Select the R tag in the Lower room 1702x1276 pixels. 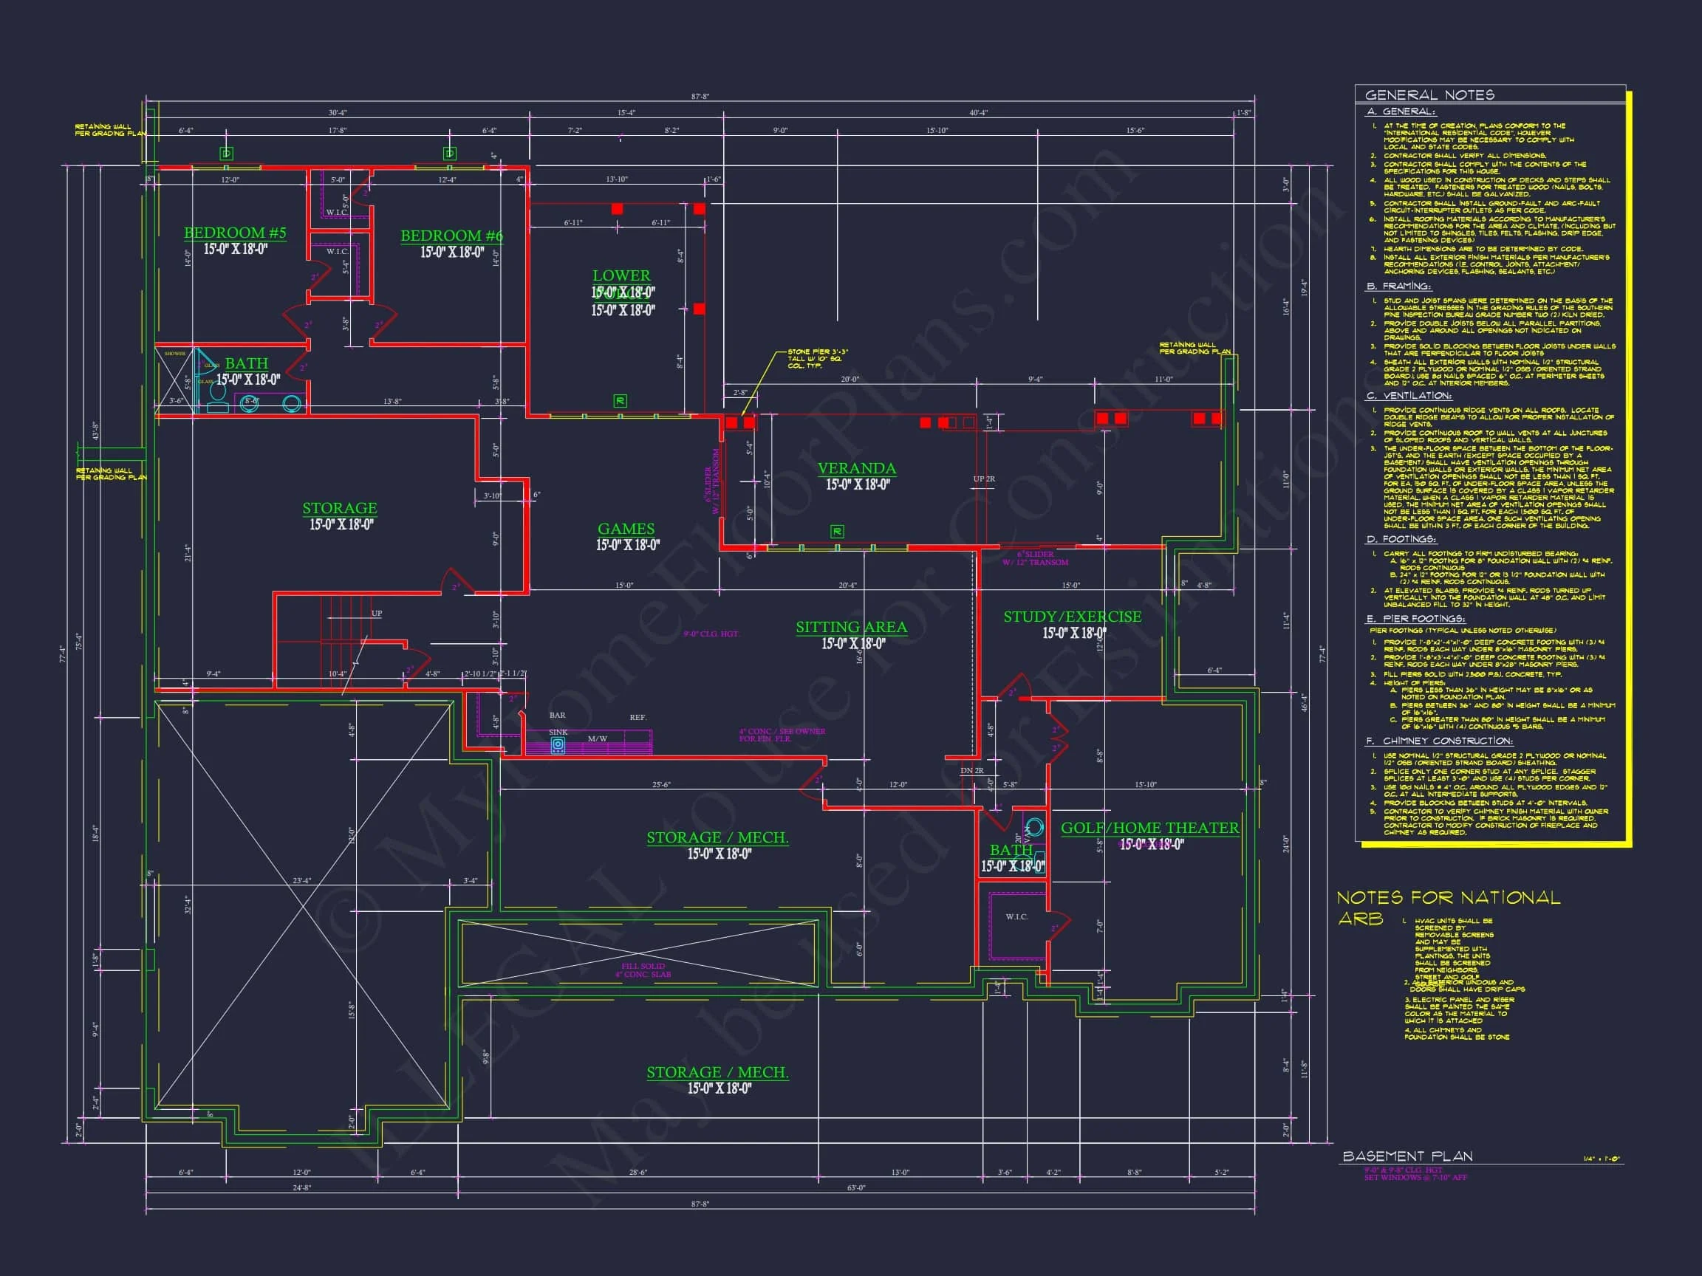click(x=621, y=401)
